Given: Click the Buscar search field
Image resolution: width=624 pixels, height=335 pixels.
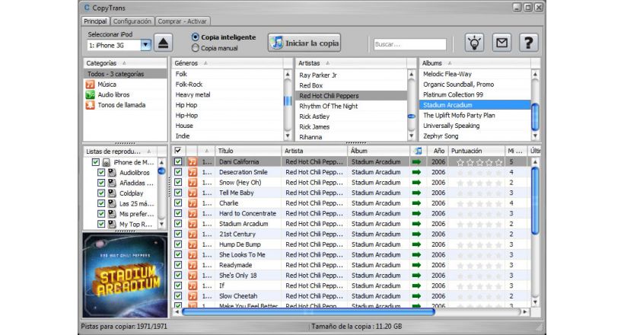Looking at the screenshot, I should 410,44.
